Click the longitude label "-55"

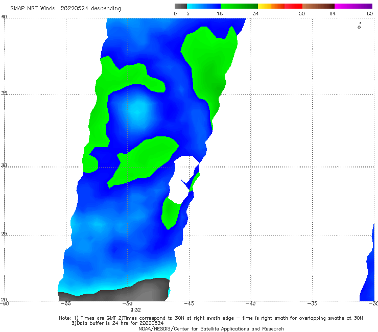coord(65,303)
